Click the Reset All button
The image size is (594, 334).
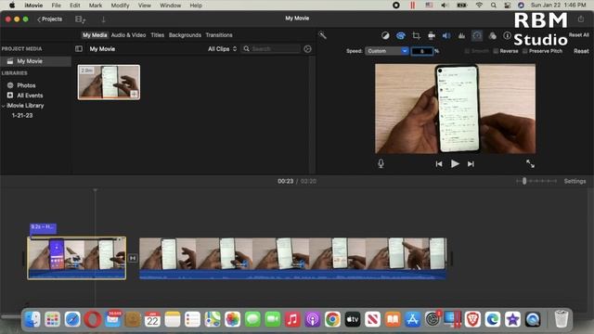[x=578, y=35]
